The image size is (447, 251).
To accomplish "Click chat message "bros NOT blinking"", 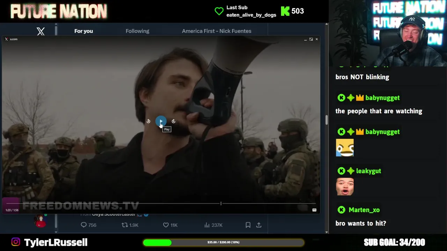I will pos(362,77).
